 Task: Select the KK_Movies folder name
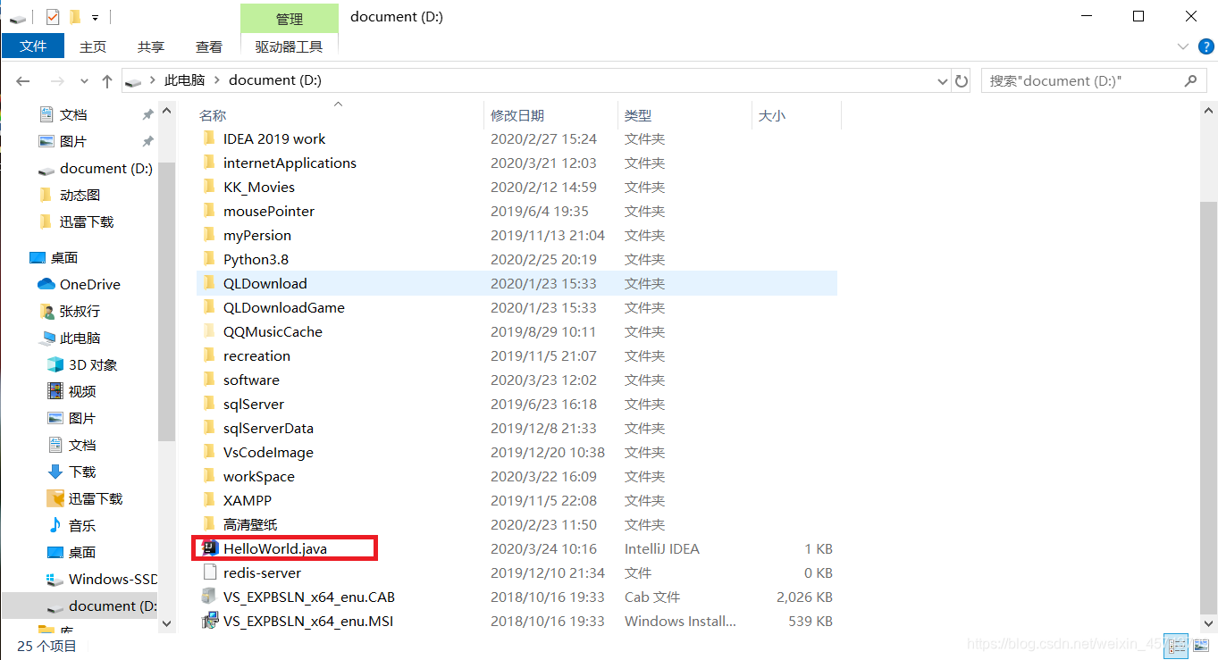click(259, 187)
